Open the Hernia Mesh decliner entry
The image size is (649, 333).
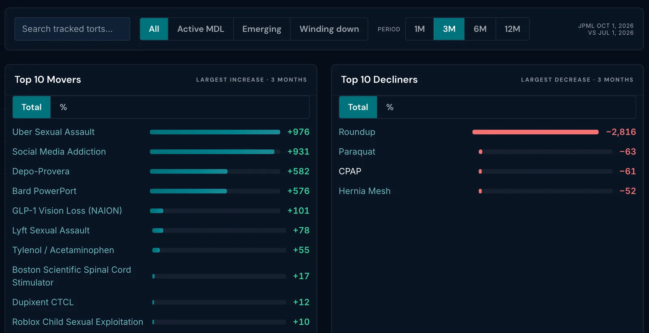click(365, 191)
